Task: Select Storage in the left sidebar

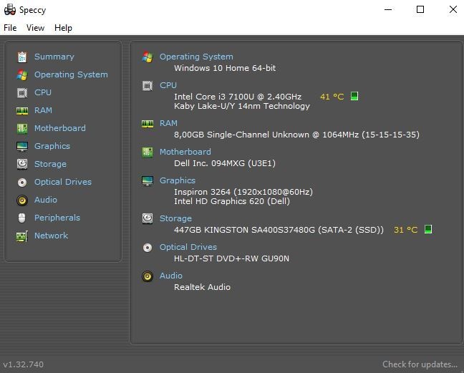Action: pos(50,164)
